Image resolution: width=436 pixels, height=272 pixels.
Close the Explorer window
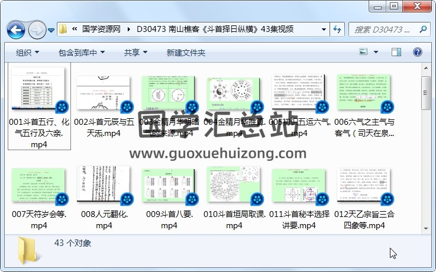(417, 6)
